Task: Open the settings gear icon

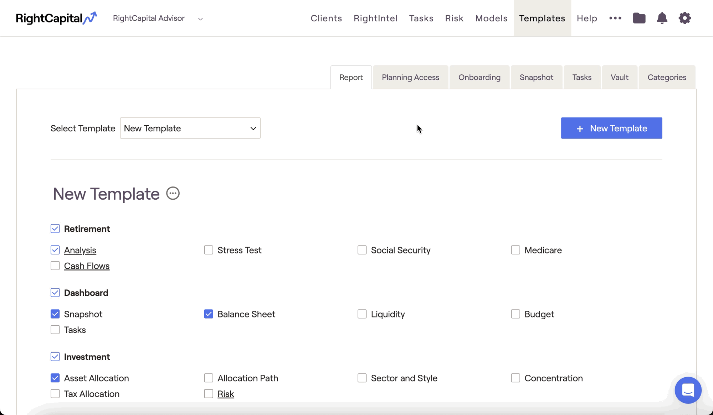Action: point(685,18)
